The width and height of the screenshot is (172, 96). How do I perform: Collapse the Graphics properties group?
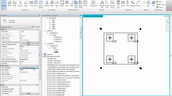point(38,30)
